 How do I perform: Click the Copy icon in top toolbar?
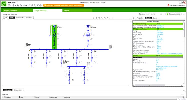point(18,5)
